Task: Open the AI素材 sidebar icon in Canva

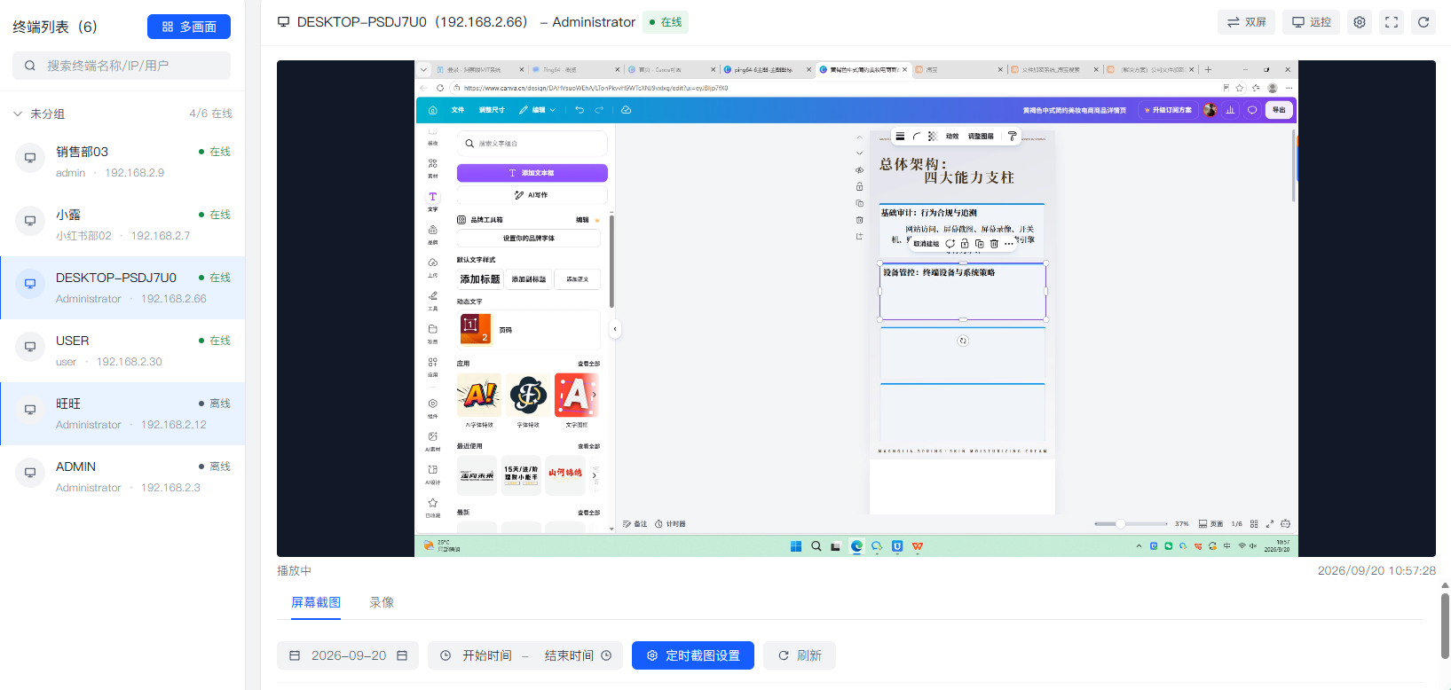Action: 432,441
